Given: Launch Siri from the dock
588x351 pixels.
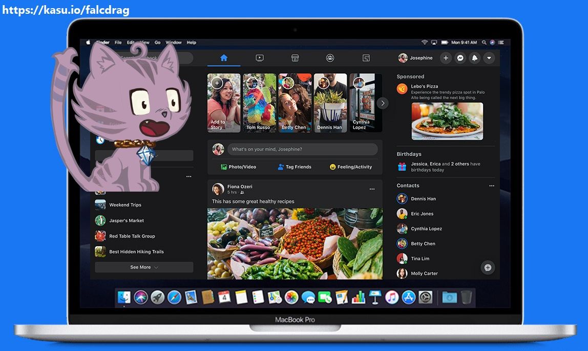Looking at the screenshot, I should pos(141,297).
